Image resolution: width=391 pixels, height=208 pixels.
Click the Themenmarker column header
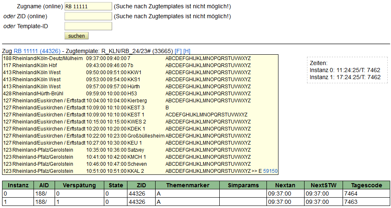(x=187, y=185)
